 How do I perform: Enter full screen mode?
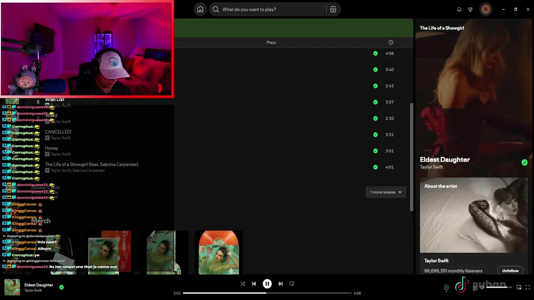[x=528, y=287]
